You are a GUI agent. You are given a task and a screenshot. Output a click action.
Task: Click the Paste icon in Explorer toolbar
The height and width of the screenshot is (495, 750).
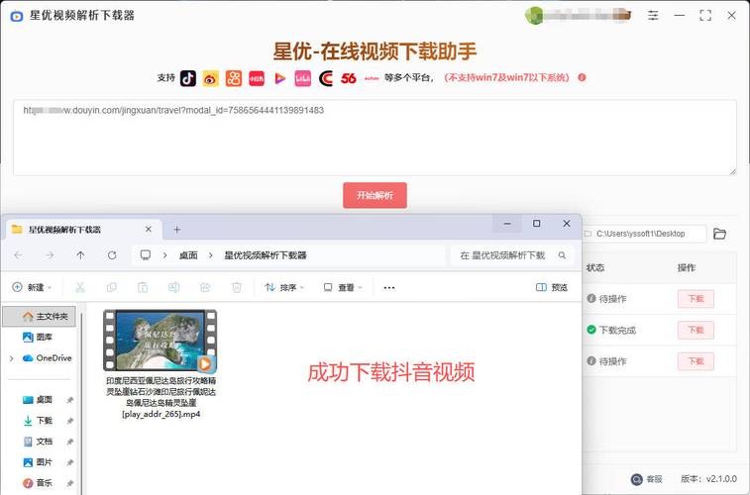(x=143, y=287)
